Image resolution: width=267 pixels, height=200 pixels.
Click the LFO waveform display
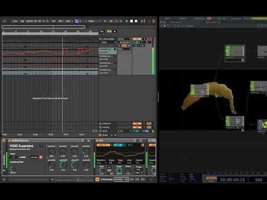121,153
